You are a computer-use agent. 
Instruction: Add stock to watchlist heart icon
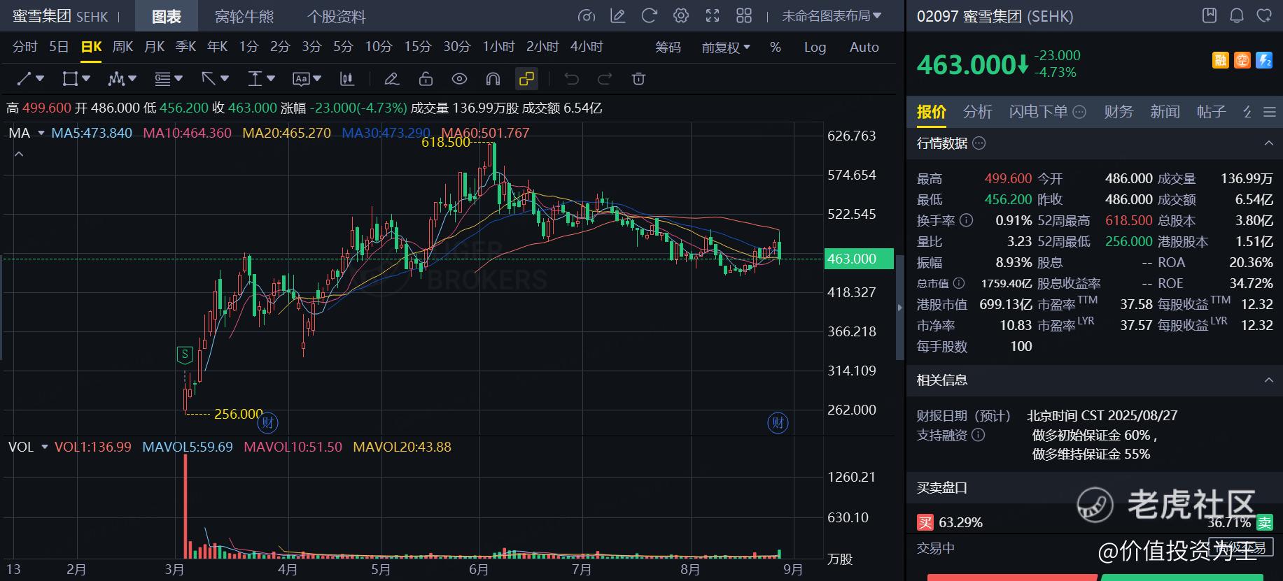click(1264, 15)
